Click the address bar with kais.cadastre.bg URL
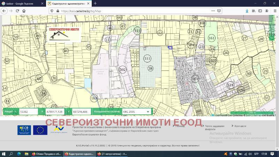Viewport: 279px width, 157px height. pos(133,11)
